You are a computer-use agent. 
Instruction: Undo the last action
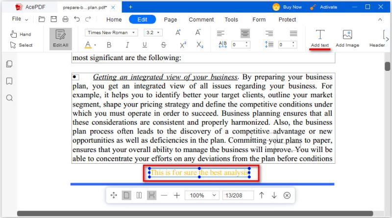tap(77, 19)
